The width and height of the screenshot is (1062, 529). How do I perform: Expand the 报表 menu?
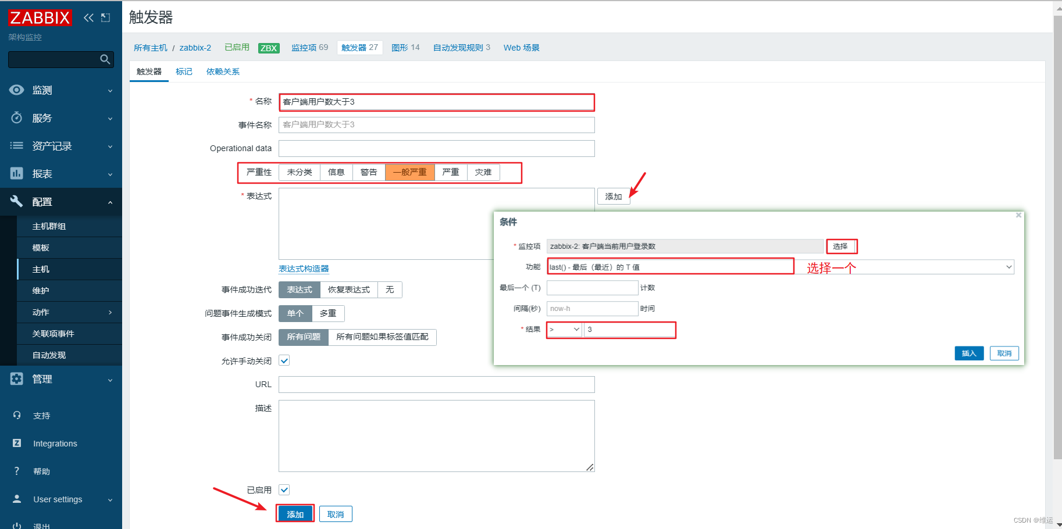click(x=110, y=174)
